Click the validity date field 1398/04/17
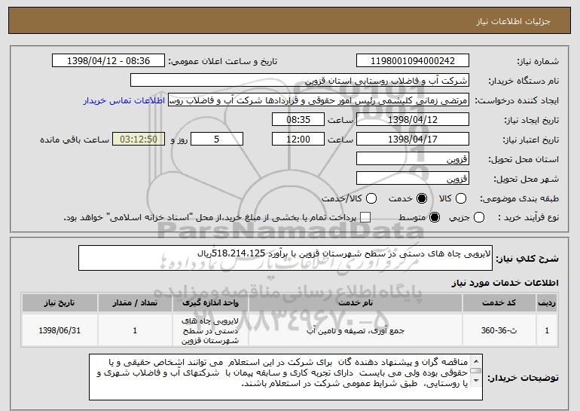The width and height of the screenshot is (580, 411). (x=413, y=140)
